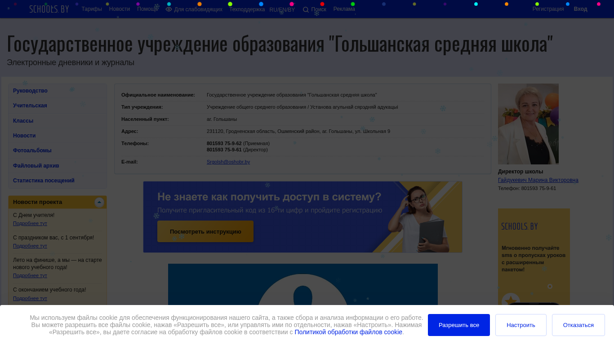Click the Srgolsh@oshobr.by email link
The height and width of the screenshot is (345, 614).
[x=228, y=162]
